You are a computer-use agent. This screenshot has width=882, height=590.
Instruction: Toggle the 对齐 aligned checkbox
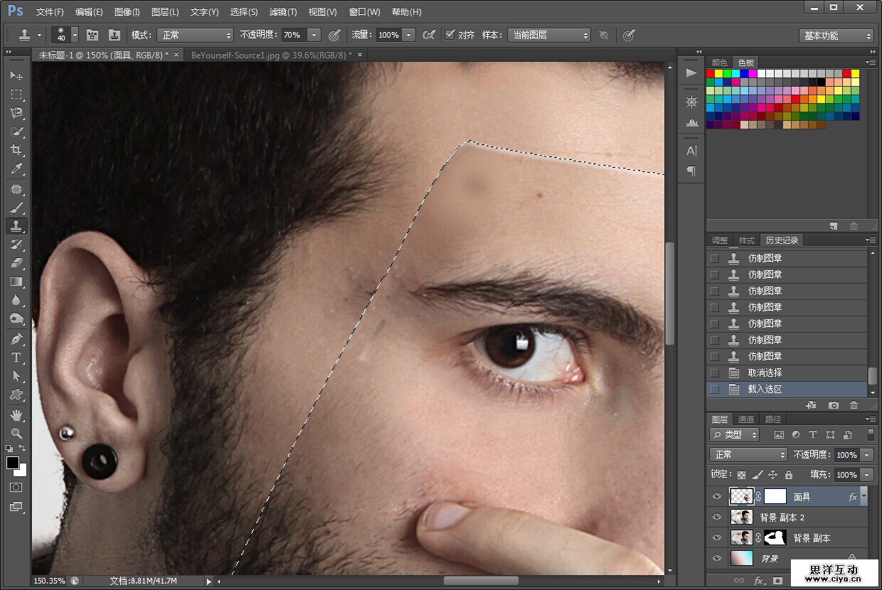pos(450,35)
